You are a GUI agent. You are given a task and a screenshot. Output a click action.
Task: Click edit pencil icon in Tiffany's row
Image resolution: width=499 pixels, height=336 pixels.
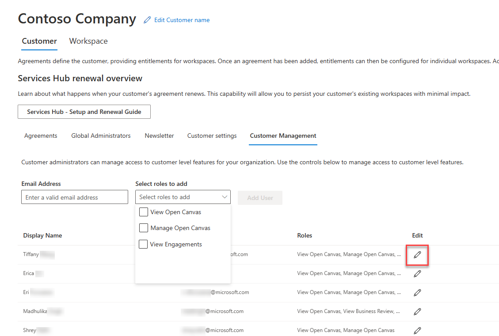(x=417, y=255)
